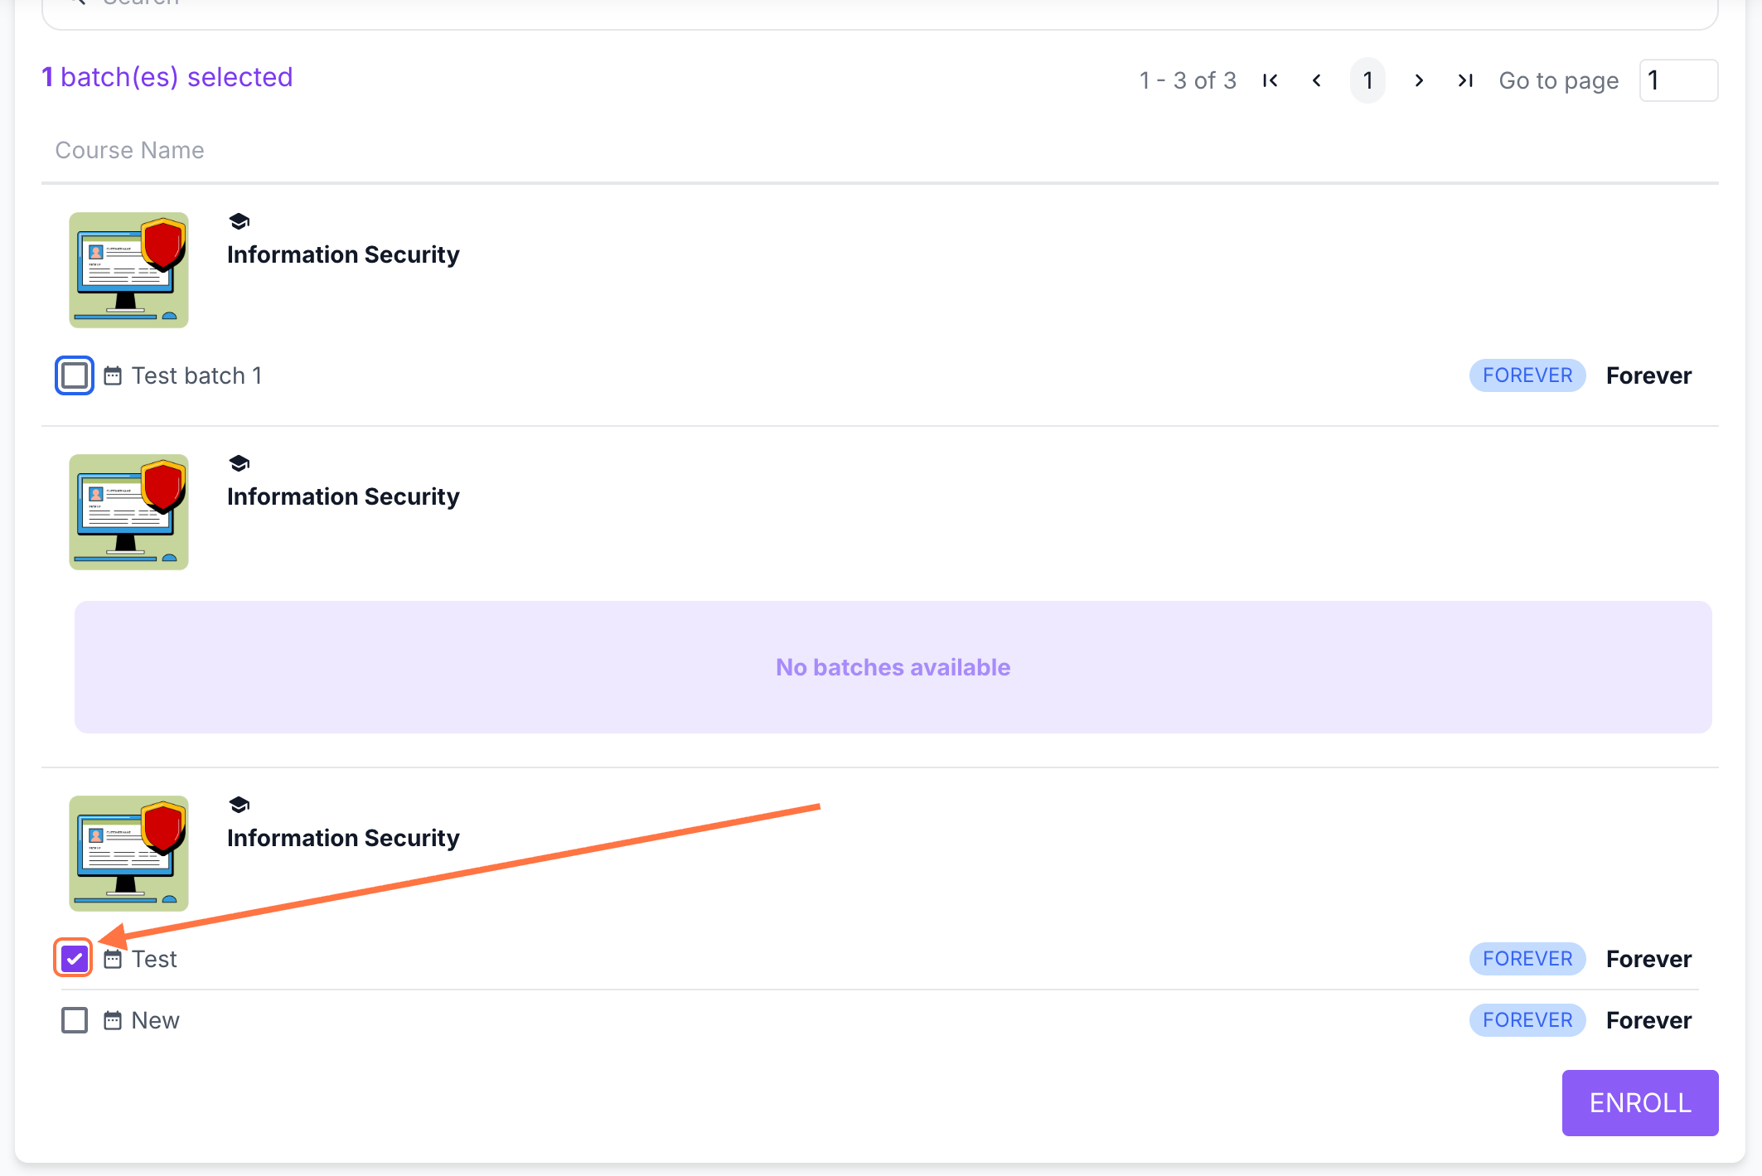The width and height of the screenshot is (1762, 1176).
Task: Click third Information Security course thumbnail
Action: pos(128,854)
